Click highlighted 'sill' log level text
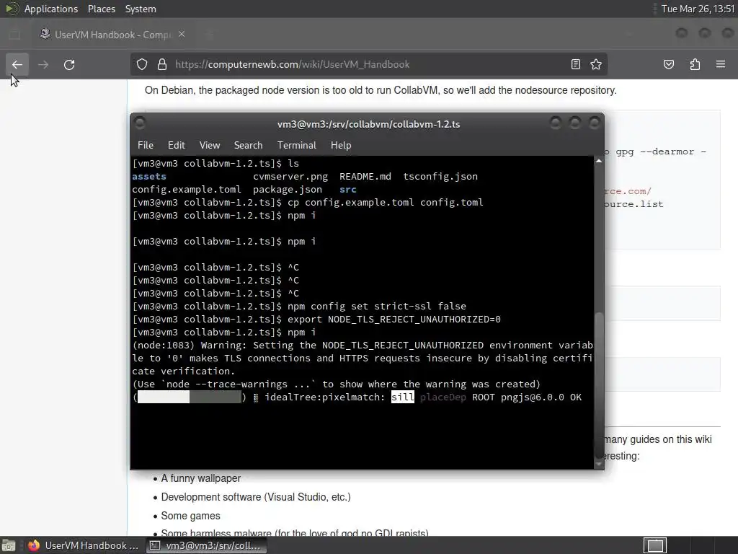This screenshot has width=738, height=554. [402, 397]
